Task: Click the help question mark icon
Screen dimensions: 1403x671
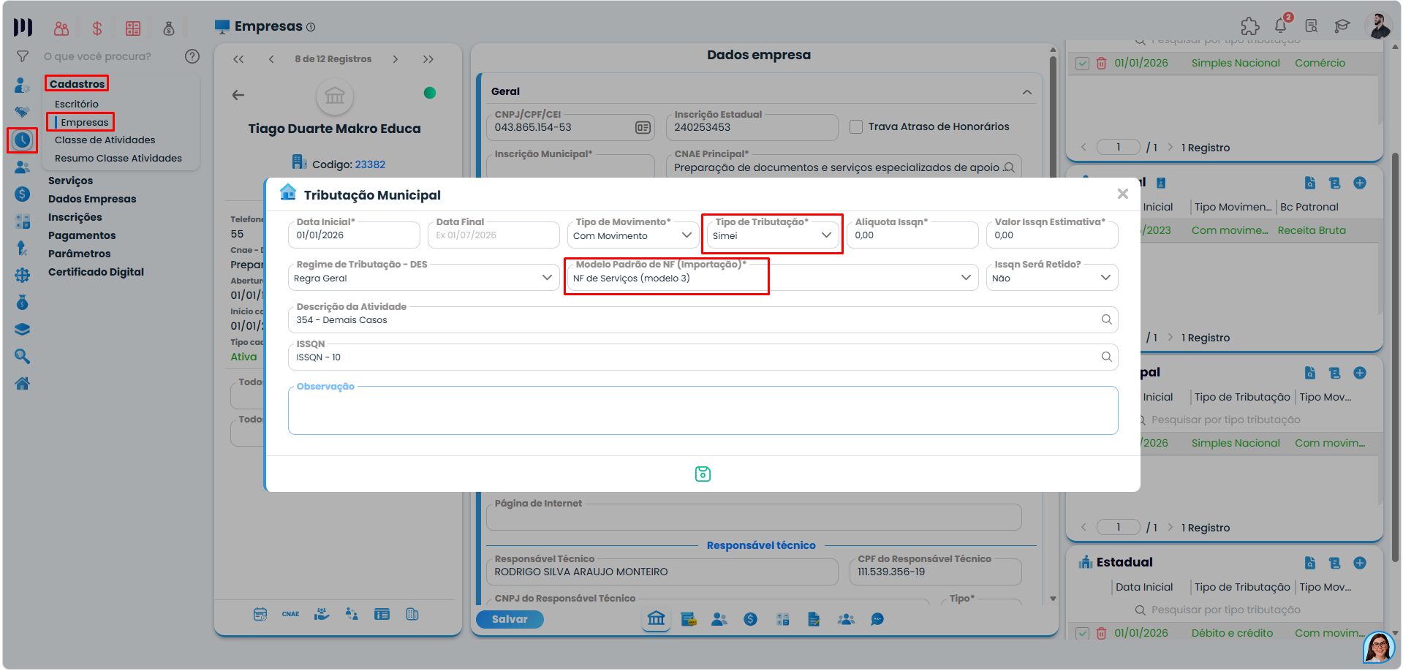Action: [192, 56]
